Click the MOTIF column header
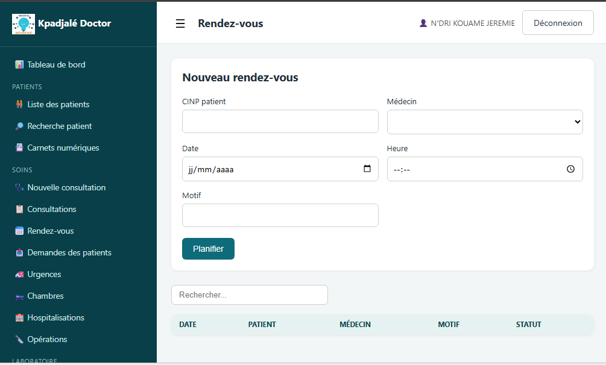Image resolution: width=606 pixels, height=365 pixels. (449, 325)
